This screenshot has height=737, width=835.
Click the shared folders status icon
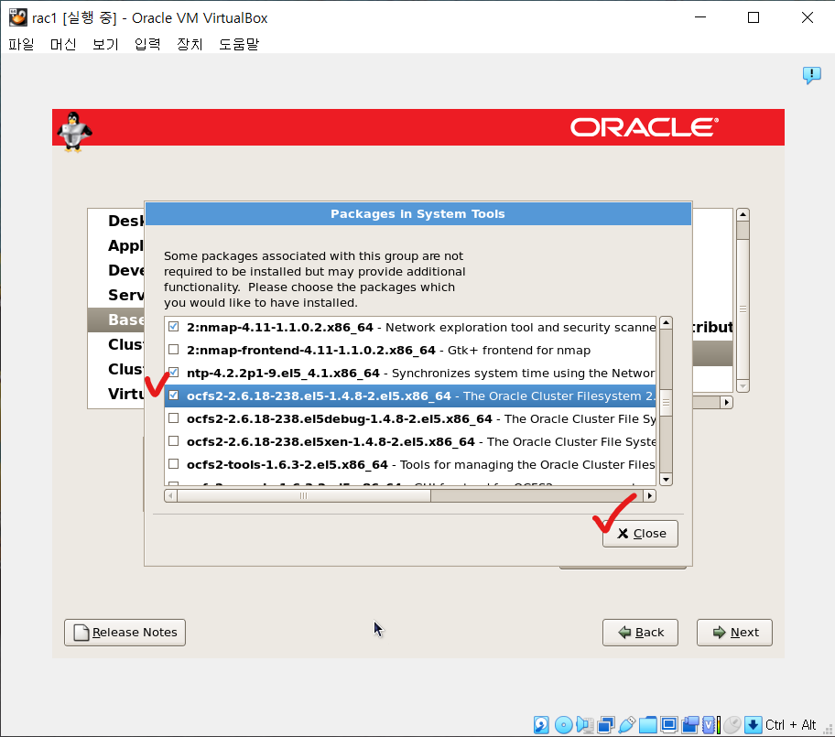(x=648, y=725)
